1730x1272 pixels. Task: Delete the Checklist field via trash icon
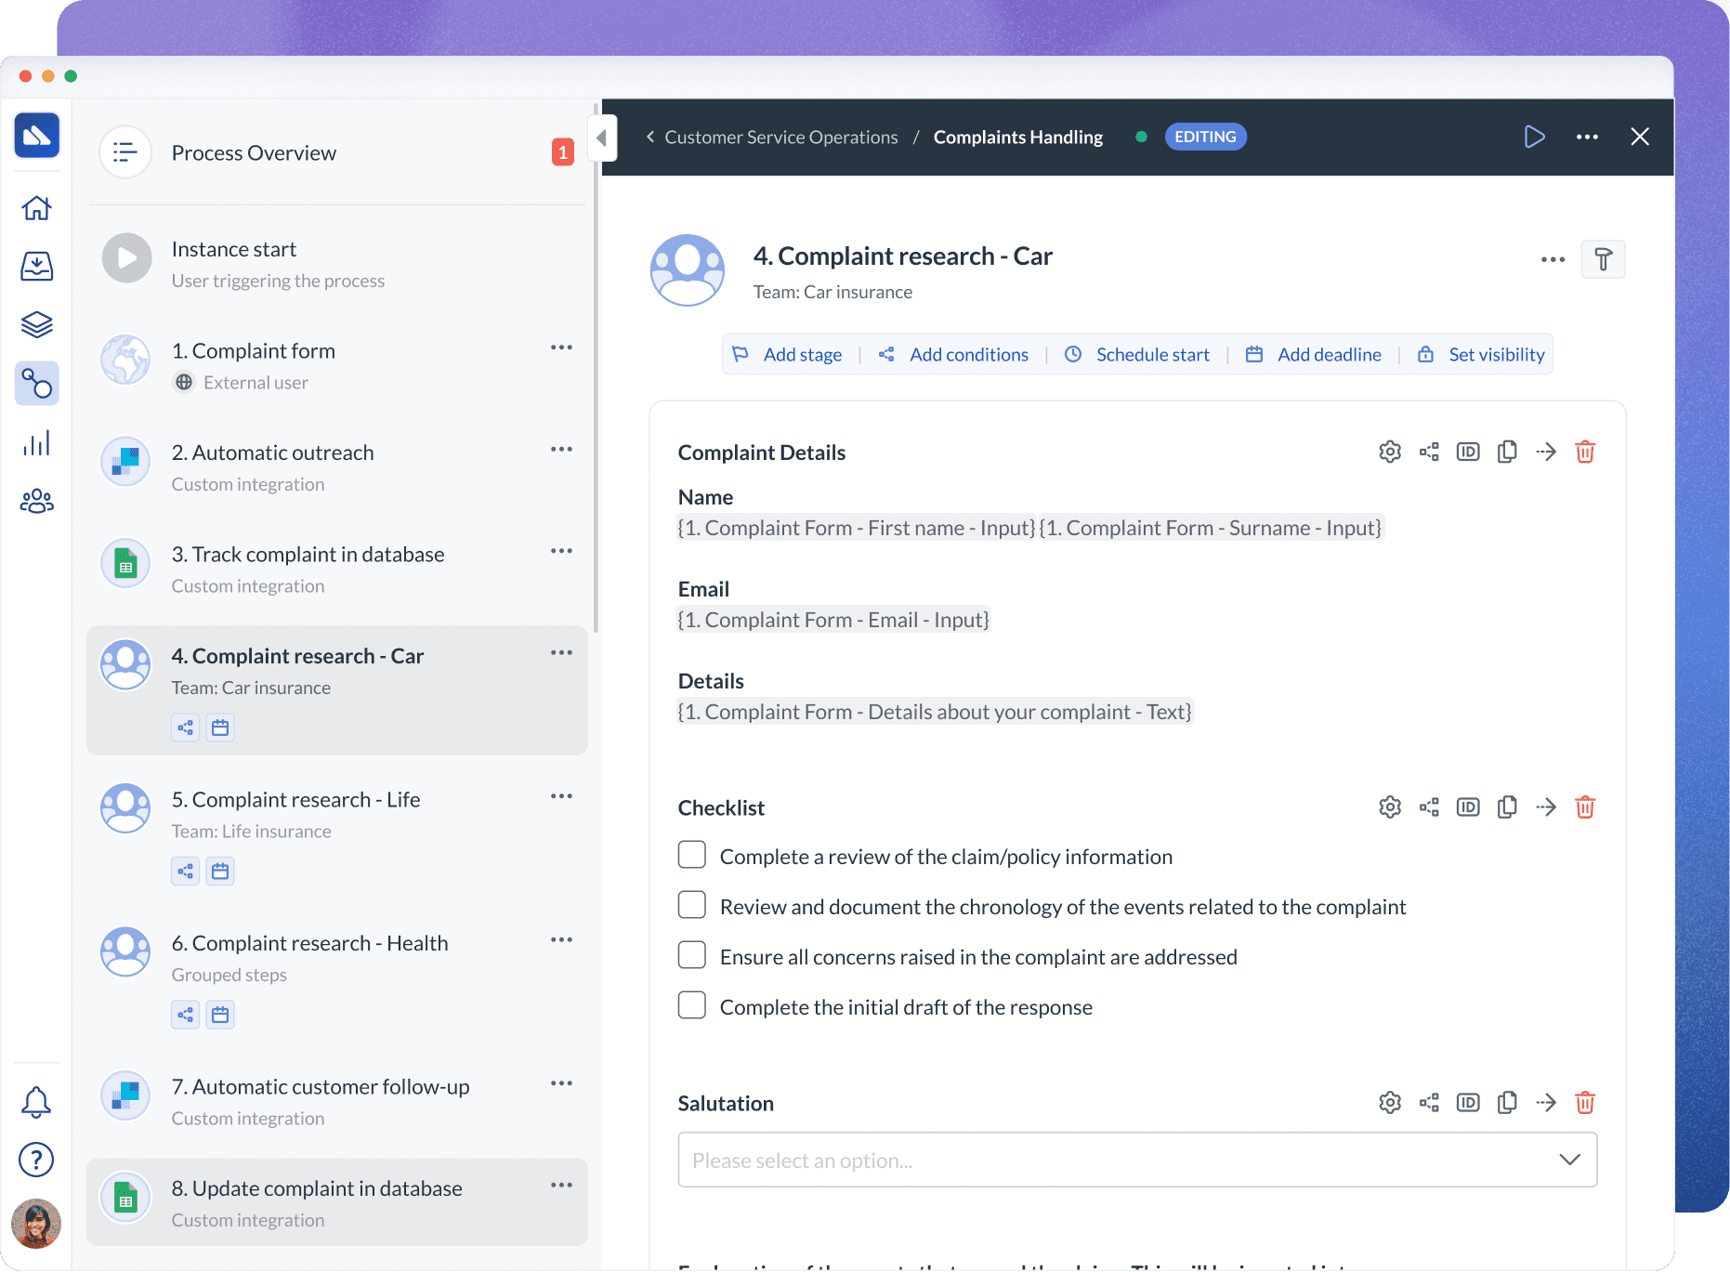click(x=1585, y=806)
